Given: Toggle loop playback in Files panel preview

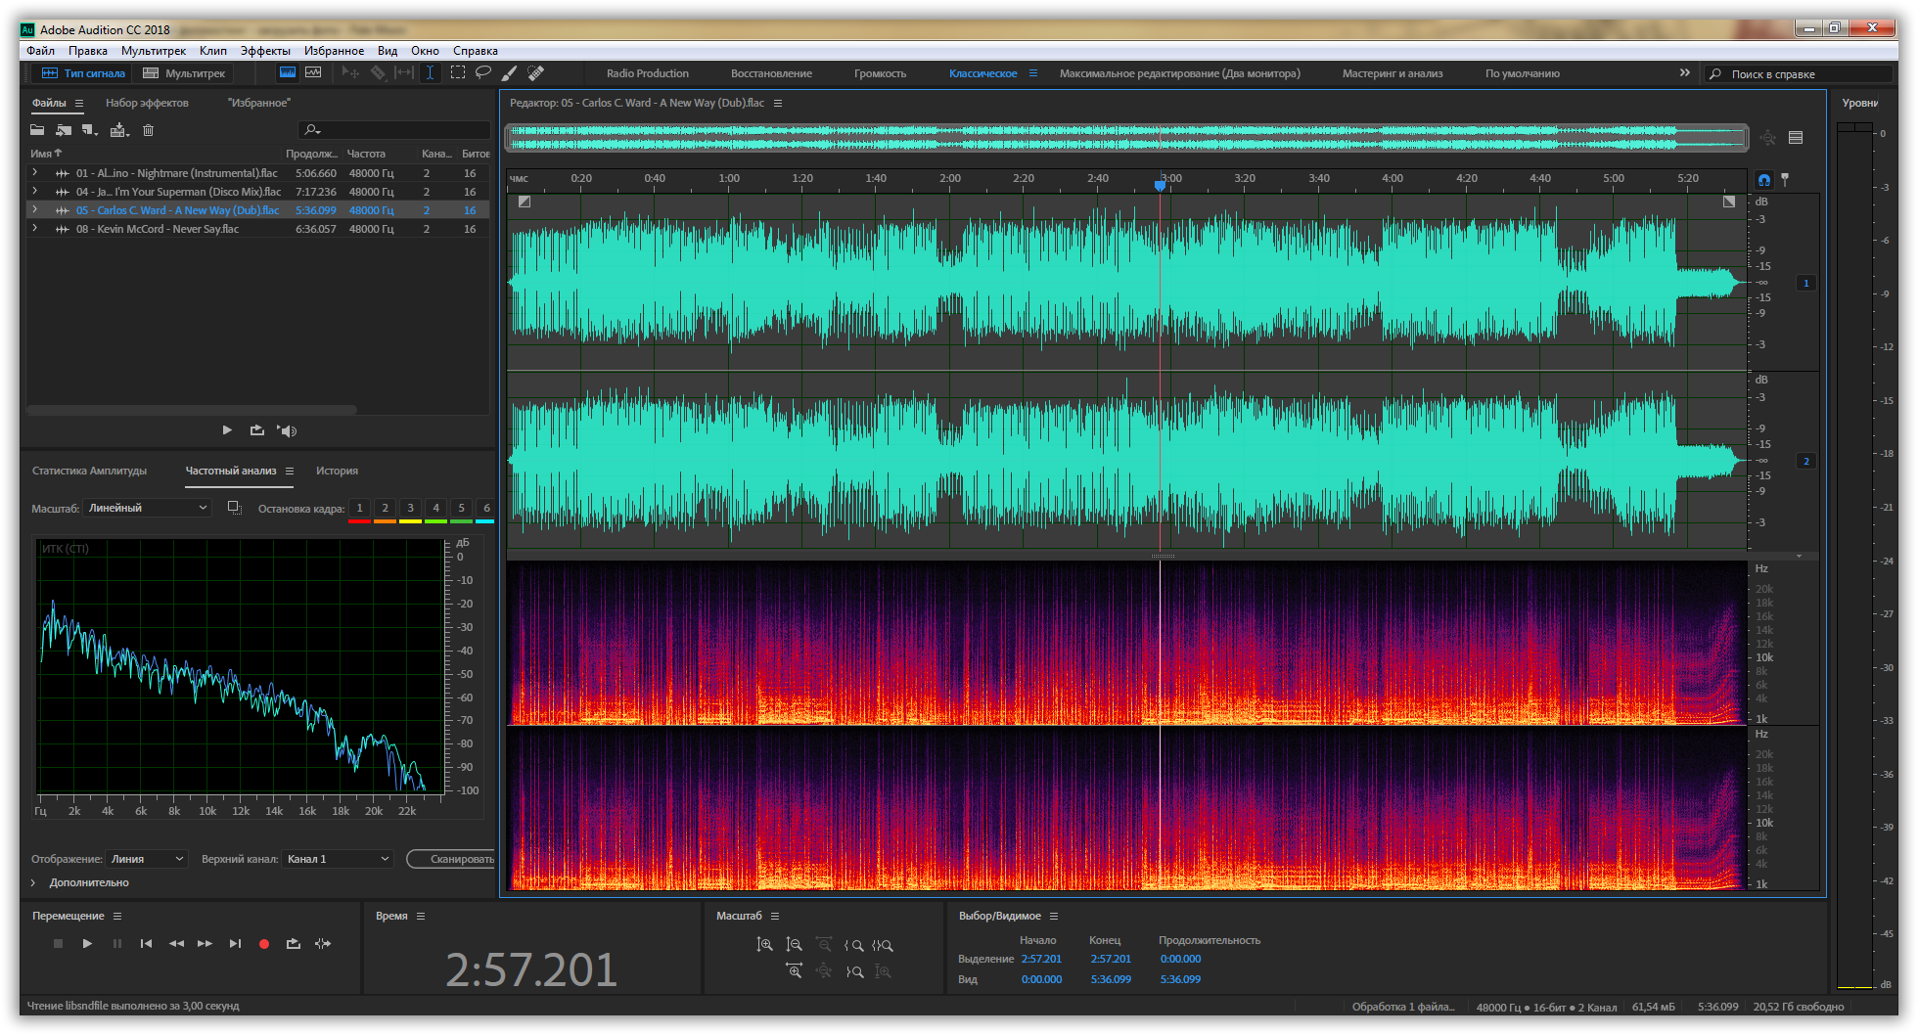Looking at the screenshot, I should click(256, 430).
